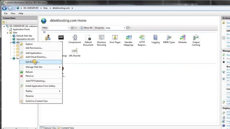
Task: Collapse the DK-WEBSERVER tree node
Action: [4, 26]
